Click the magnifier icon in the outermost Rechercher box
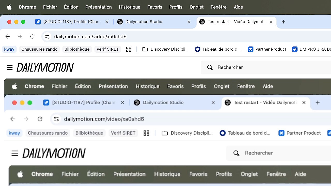331x186 pixels. (210, 67)
